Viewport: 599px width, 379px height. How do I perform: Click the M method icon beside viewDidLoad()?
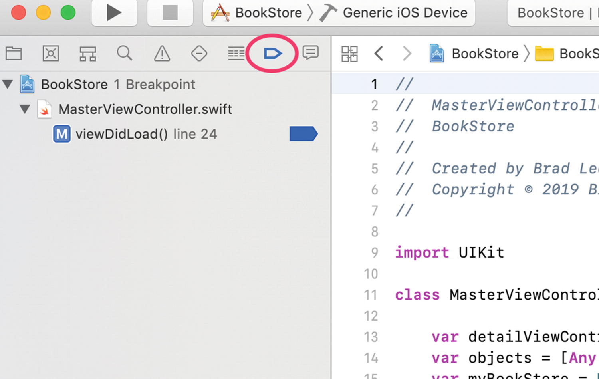62,134
